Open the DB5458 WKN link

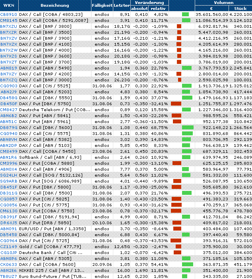[x=9, y=235]
